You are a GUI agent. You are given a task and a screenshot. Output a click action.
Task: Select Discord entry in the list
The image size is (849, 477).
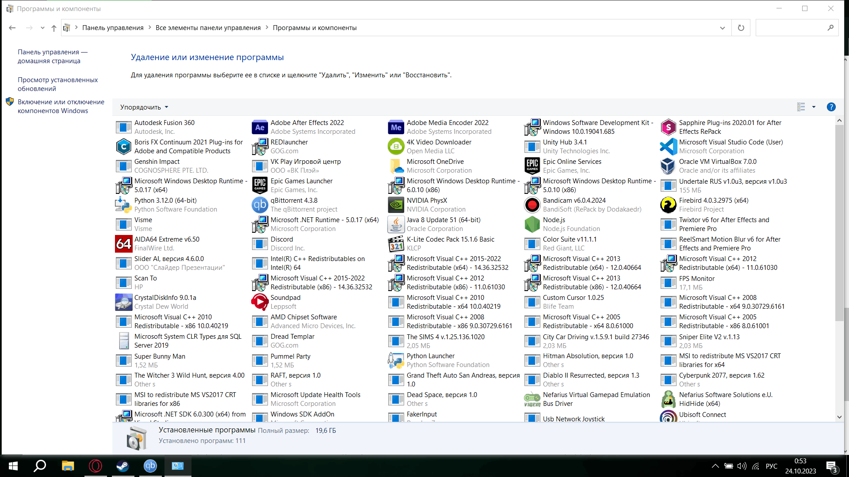click(317, 244)
